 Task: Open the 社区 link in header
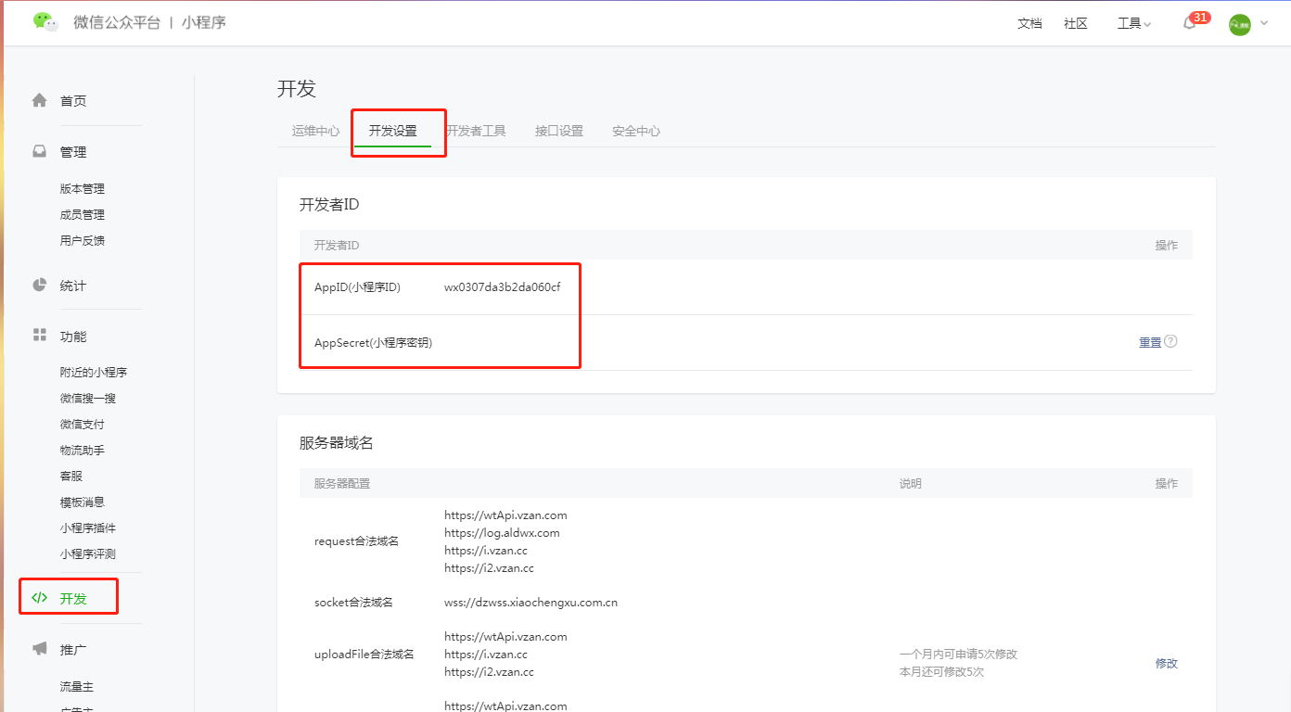[x=1076, y=24]
